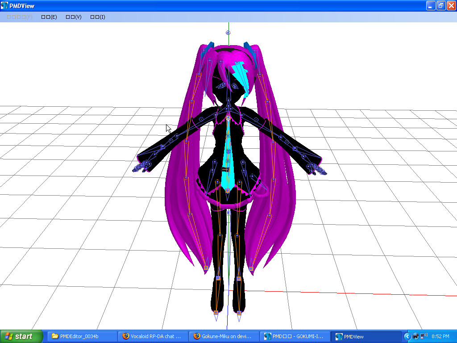Open the (E) edit menu
Image resolution: width=457 pixels, height=343 pixels.
tap(49, 17)
